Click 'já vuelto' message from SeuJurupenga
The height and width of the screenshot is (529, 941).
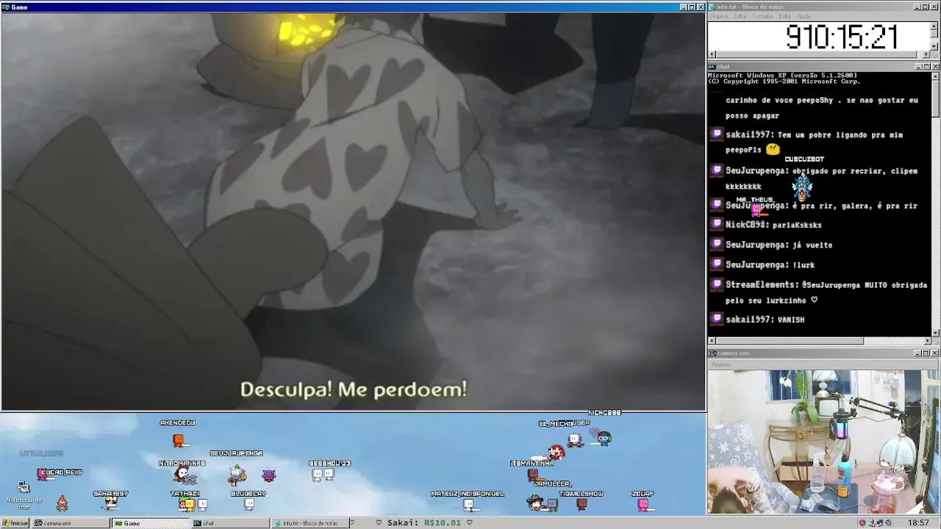(x=812, y=245)
